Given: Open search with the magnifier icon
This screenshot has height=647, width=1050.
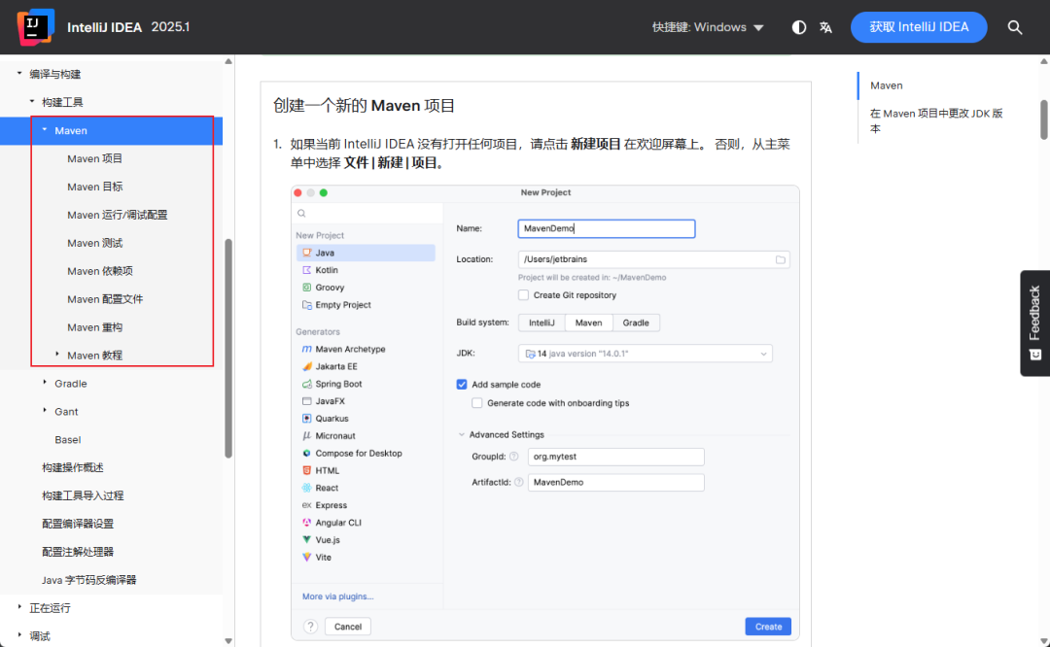Looking at the screenshot, I should [1015, 27].
